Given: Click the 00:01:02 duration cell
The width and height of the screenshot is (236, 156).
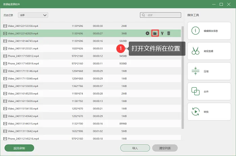Looking at the screenshot, I should click(x=98, y=131).
